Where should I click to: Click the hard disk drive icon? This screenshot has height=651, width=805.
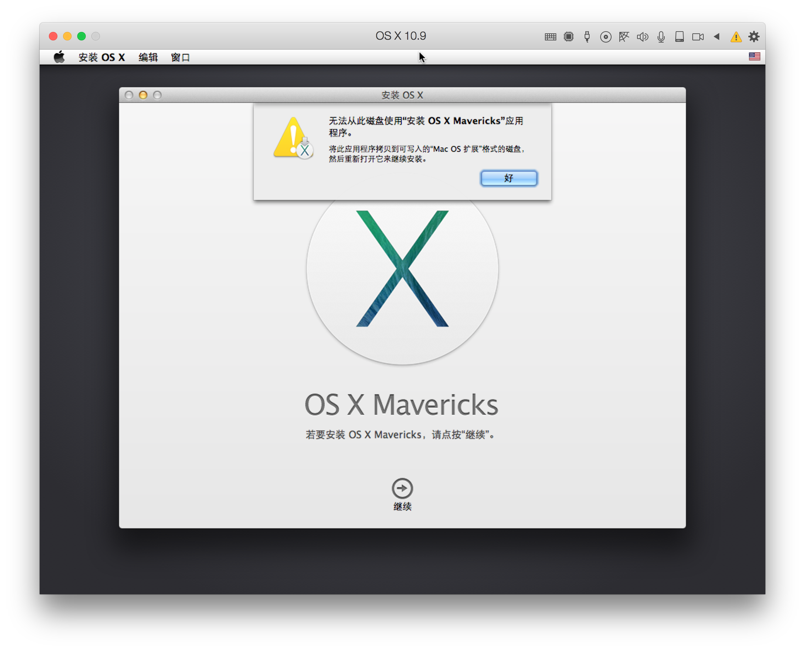[680, 37]
